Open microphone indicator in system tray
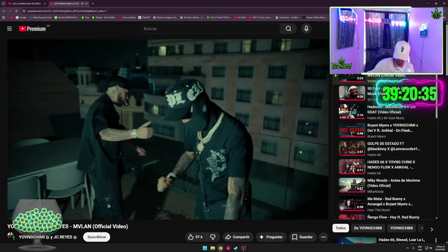The height and width of the screenshot is (252, 448). pos(413,248)
